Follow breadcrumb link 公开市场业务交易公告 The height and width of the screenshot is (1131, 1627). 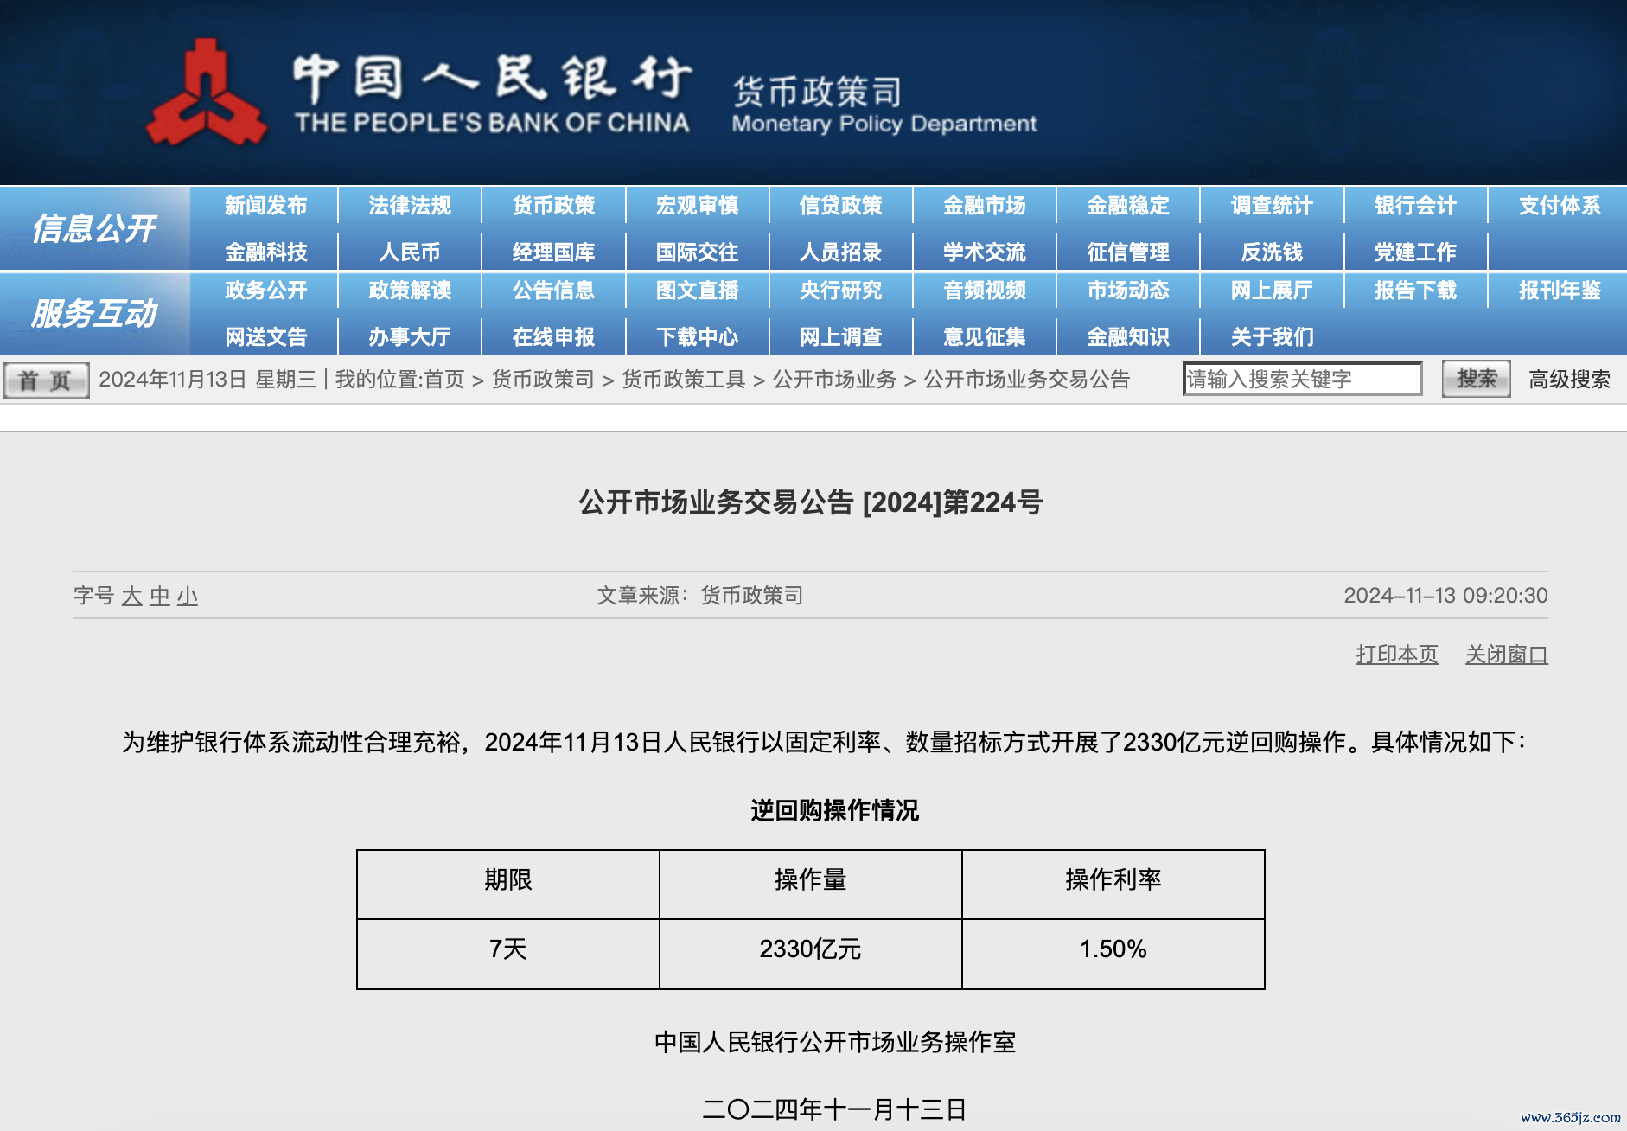click(x=1027, y=380)
